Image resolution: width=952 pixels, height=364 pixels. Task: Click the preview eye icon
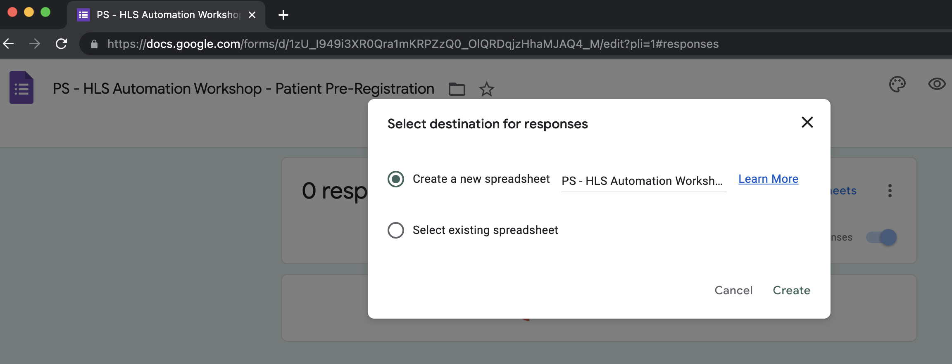[937, 84]
